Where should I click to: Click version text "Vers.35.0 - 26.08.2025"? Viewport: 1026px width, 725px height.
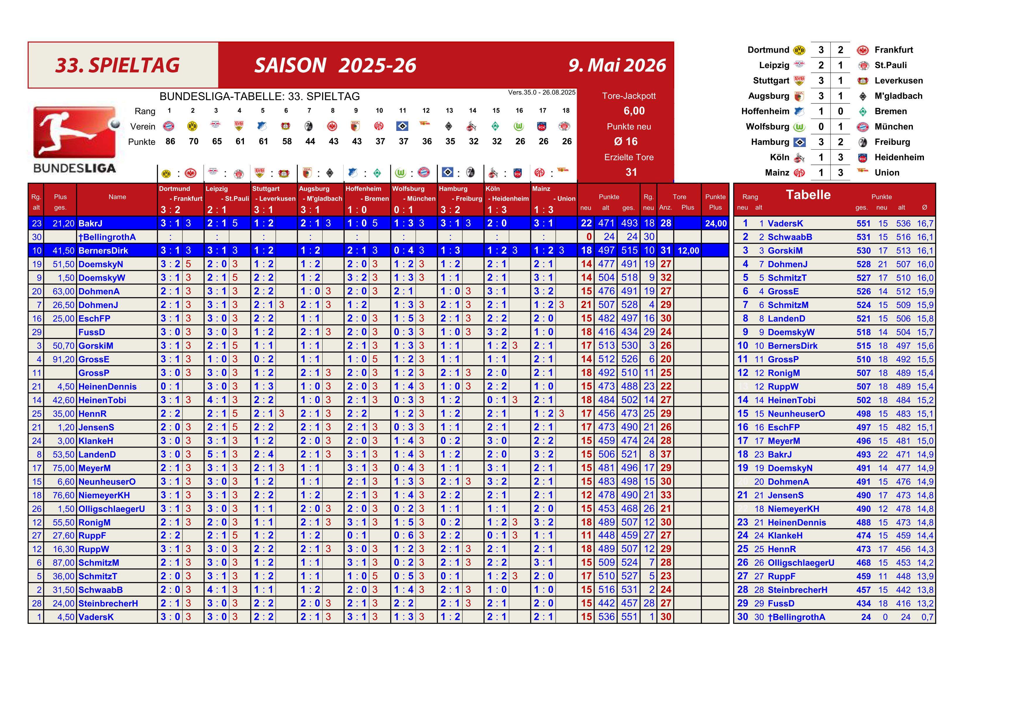click(542, 92)
